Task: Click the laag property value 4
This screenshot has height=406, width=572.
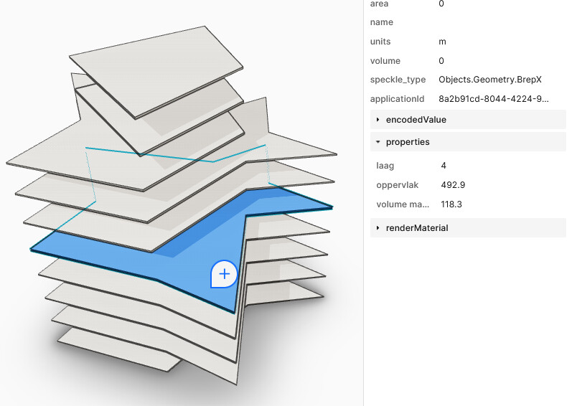Action: [x=444, y=166]
